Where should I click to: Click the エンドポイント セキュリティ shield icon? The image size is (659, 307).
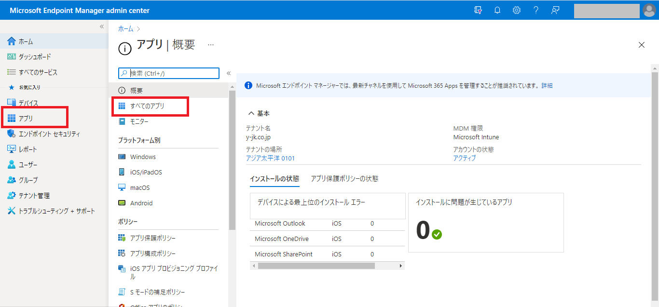(12, 134)
